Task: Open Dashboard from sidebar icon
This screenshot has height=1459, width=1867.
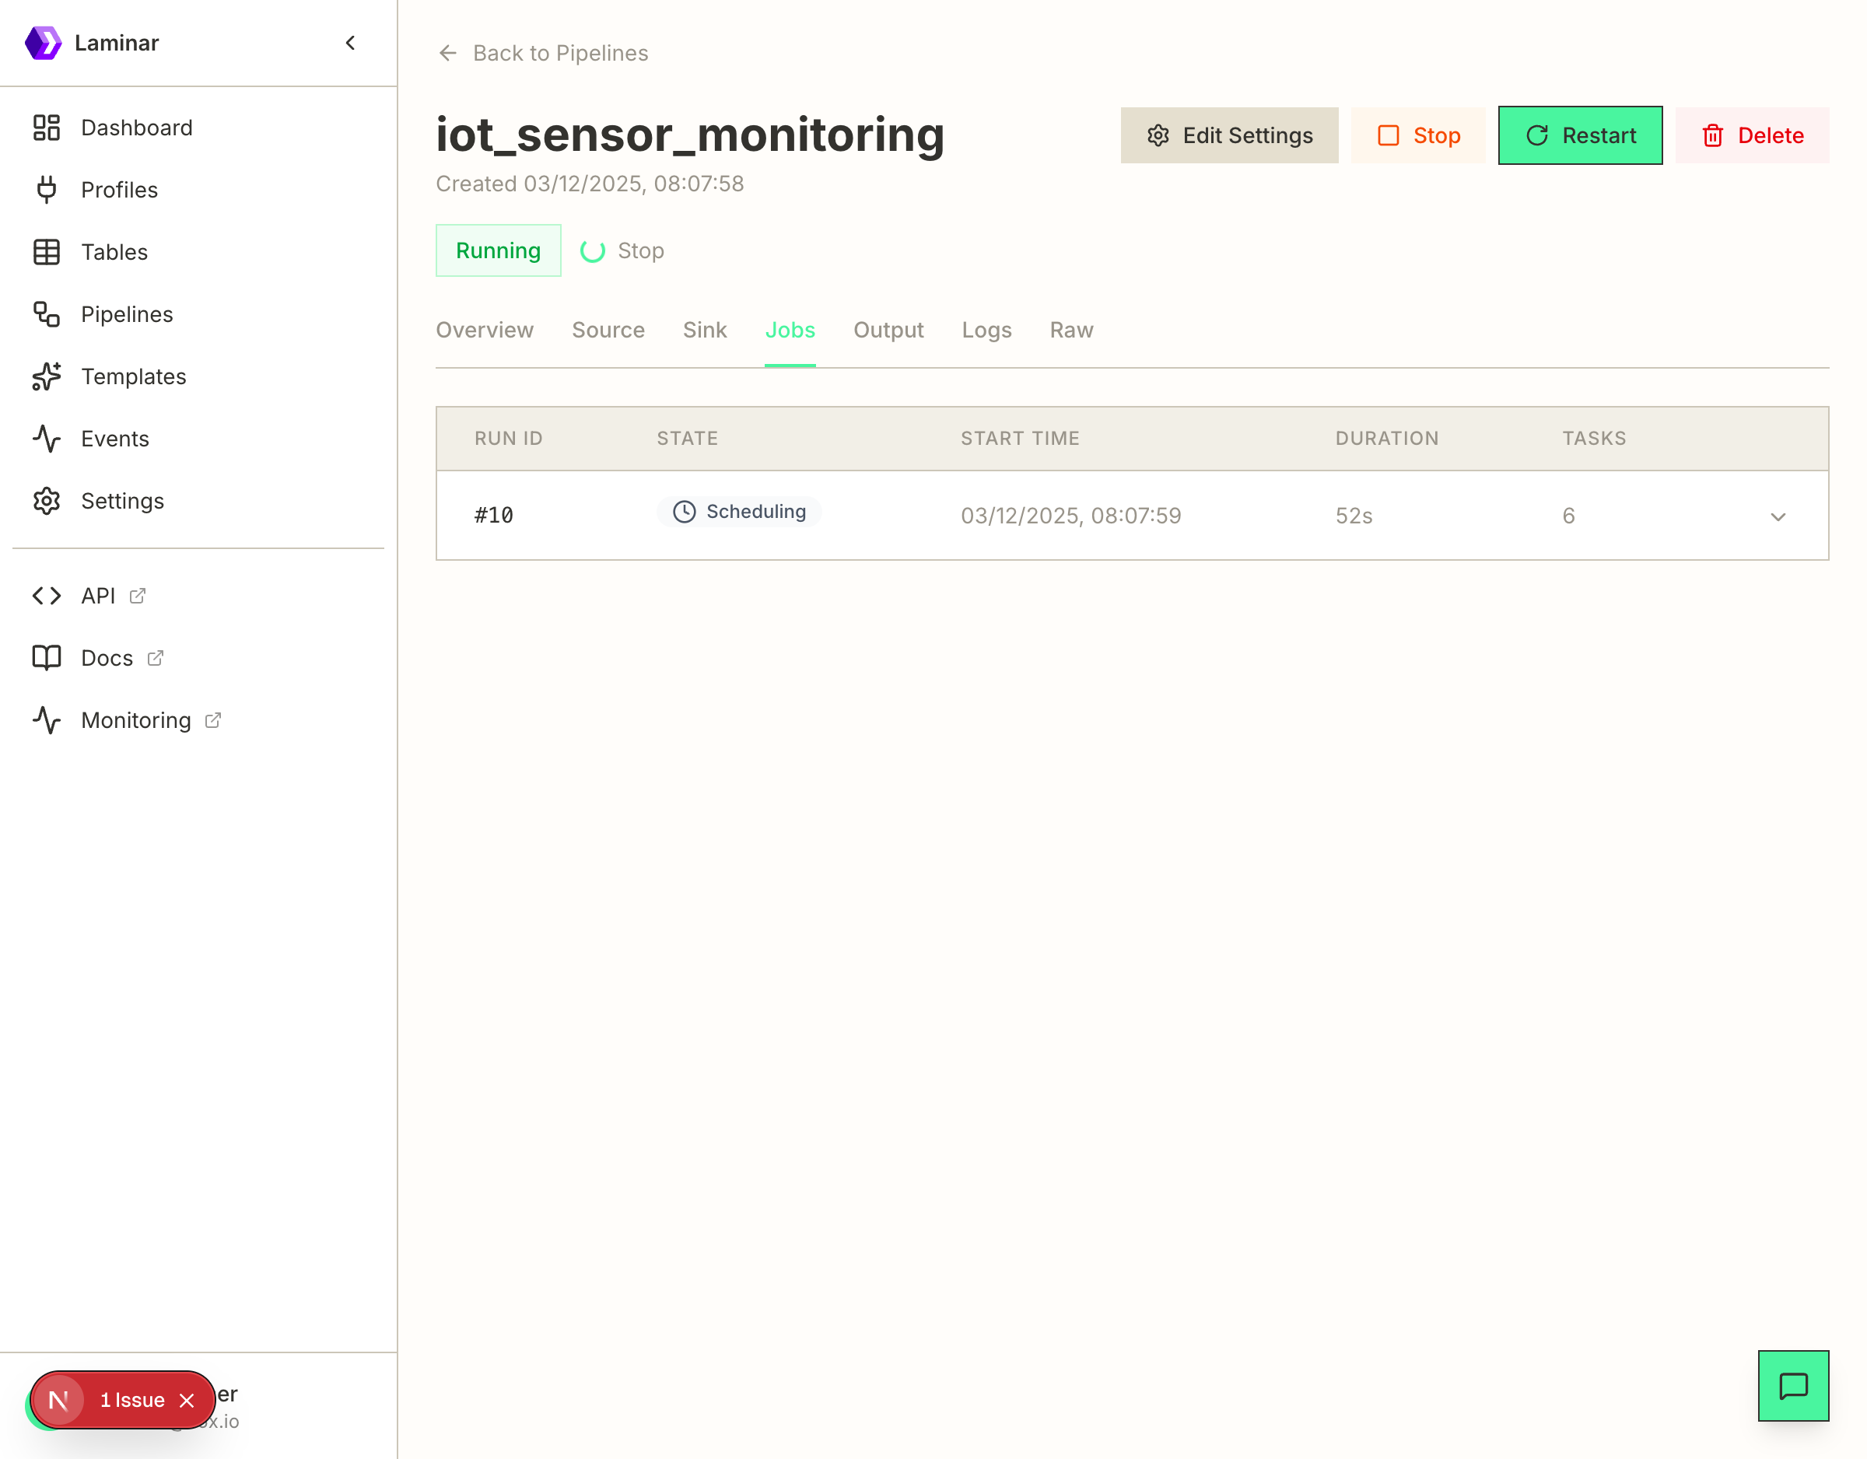Action: [46, 128]
